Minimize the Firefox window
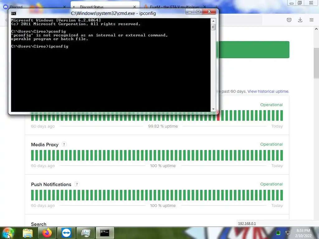The width and height of the screenshot is (319, 239). [291, 3]
